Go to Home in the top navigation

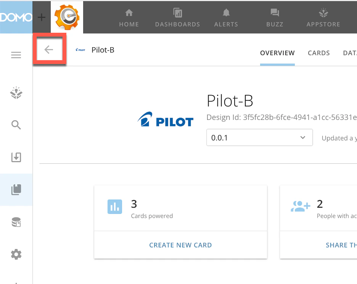129,18
